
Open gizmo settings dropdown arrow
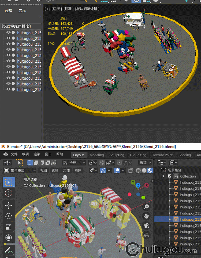[x=109, y=170]
